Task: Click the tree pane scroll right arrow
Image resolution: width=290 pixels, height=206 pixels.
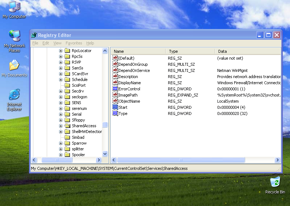Action: click(x=99, y=160)
